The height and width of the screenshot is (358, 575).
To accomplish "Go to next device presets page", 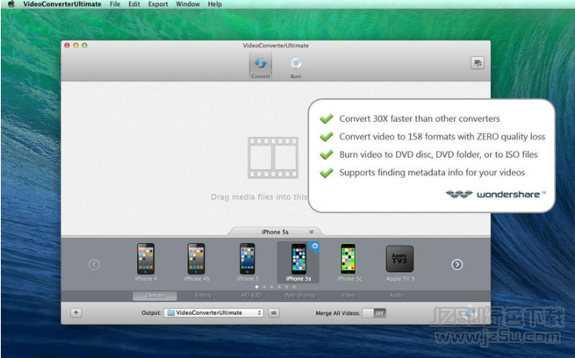I will coord(457,264).
